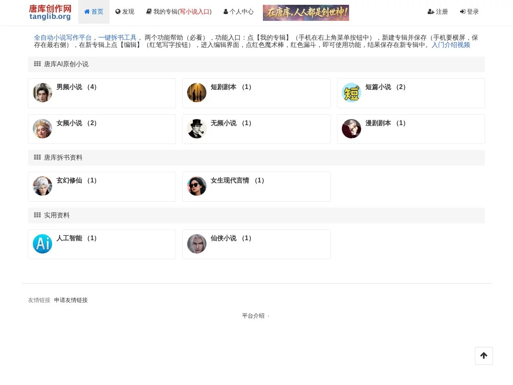This screenshot has width=513, height=385.
Task: Open the 女频小说 queen avatar icon
Action: click(x=42, y=129)
